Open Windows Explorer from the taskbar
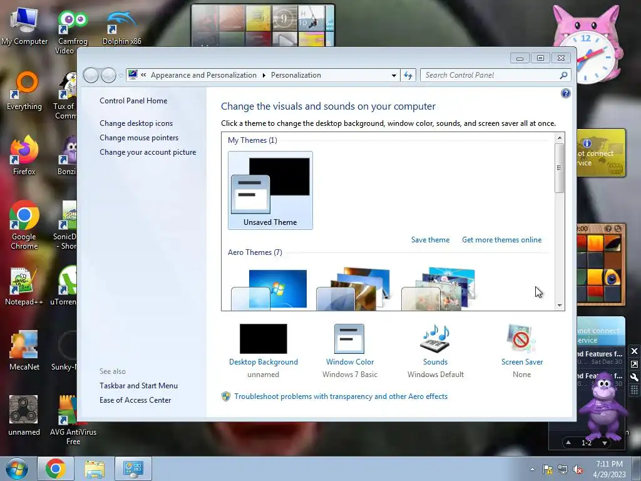The height and width of the screenshot is (481, 641). pos(95,468)
